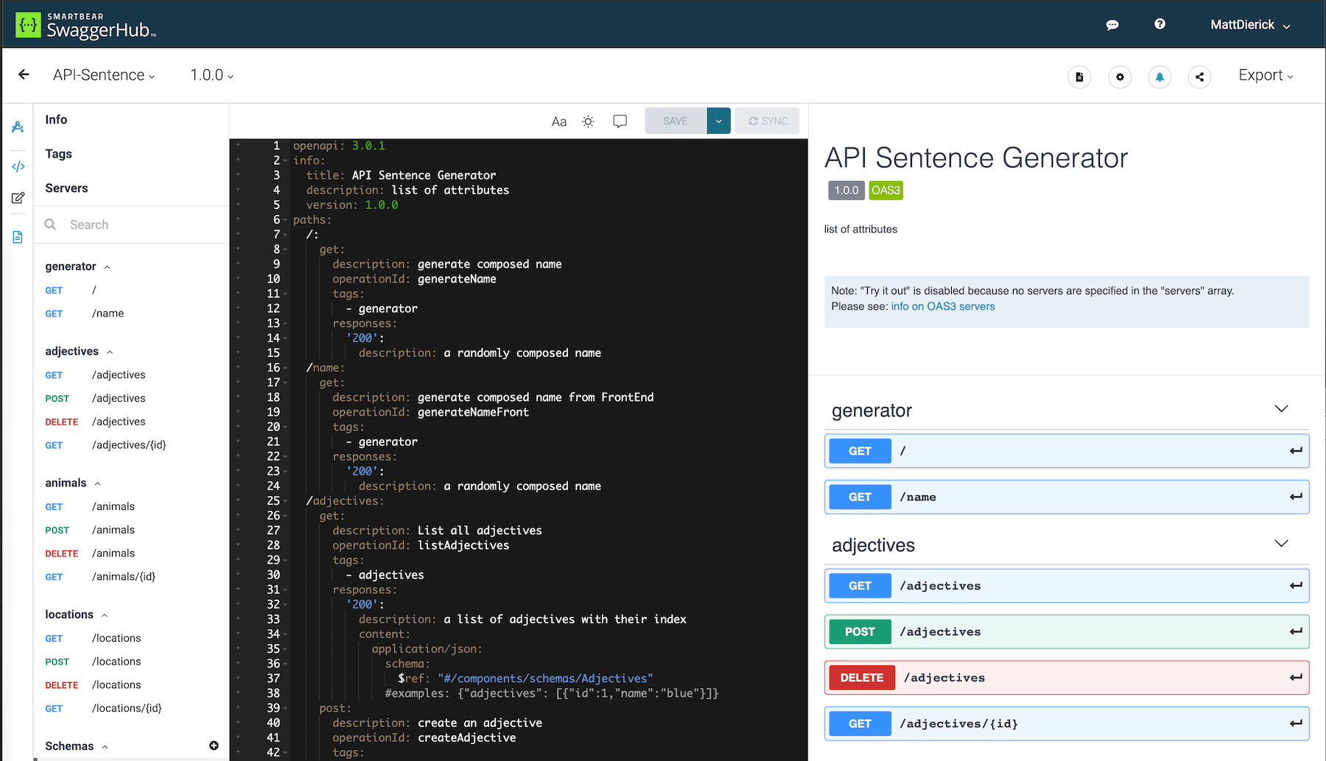The height and width of the screenshot is (761, 1326).
Task: Open the Tags section
Action: coord(58,154)
